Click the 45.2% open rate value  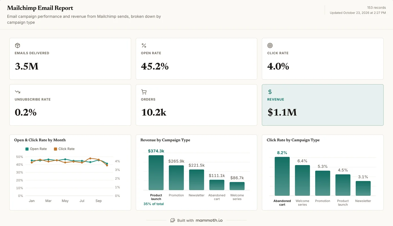[x=155, y=66]
